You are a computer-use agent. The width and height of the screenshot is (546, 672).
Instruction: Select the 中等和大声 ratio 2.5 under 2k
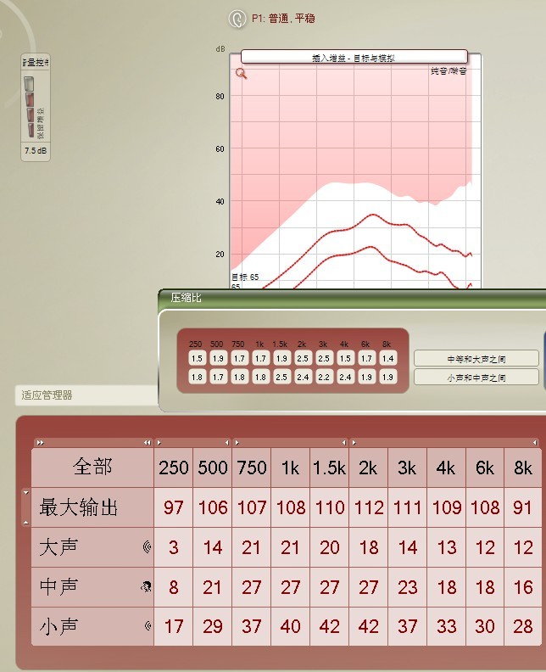pyautogui.click(x=303, y=358)
